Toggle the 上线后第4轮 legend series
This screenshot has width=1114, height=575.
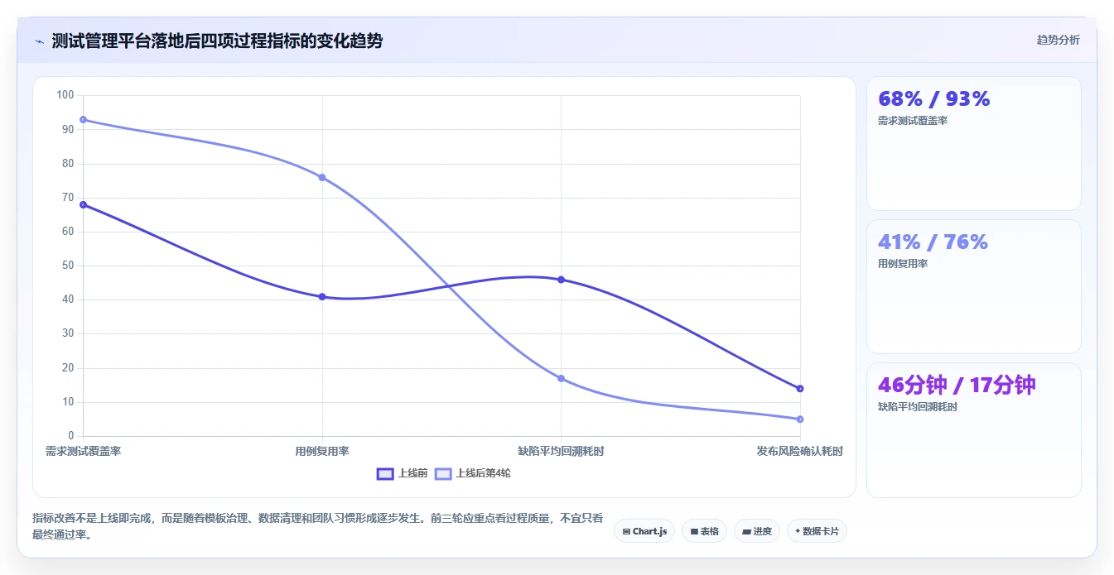coord(473,473)
